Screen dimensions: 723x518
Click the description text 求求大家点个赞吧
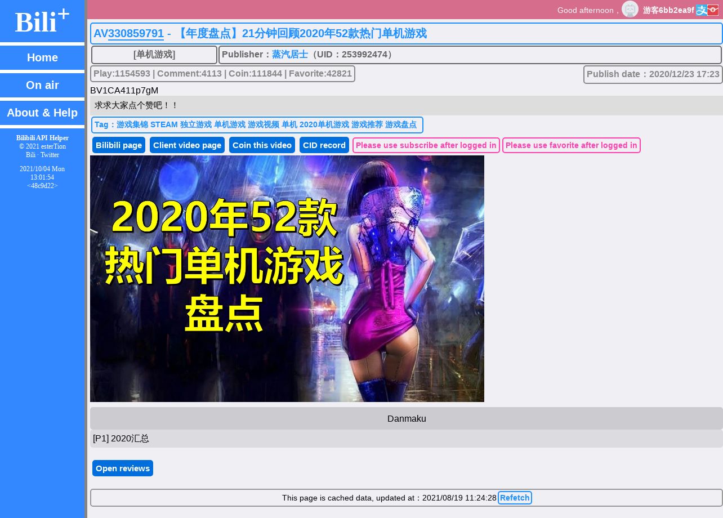point(136,105)
